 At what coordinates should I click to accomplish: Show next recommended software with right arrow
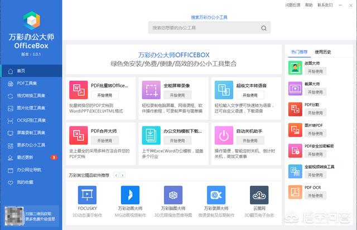[x=123, y=175]
